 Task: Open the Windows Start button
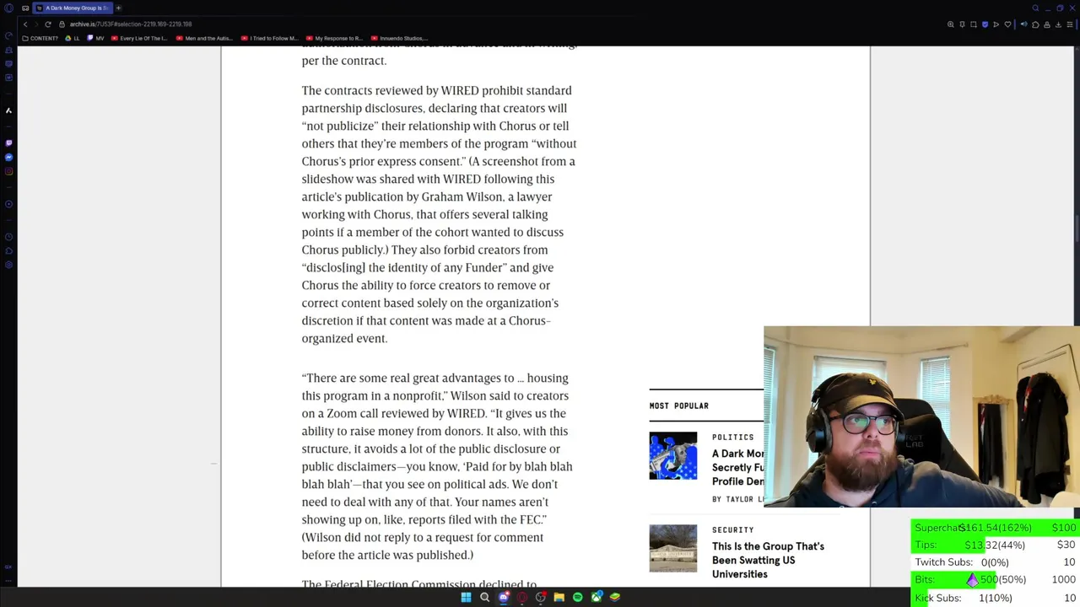point(466,597)
